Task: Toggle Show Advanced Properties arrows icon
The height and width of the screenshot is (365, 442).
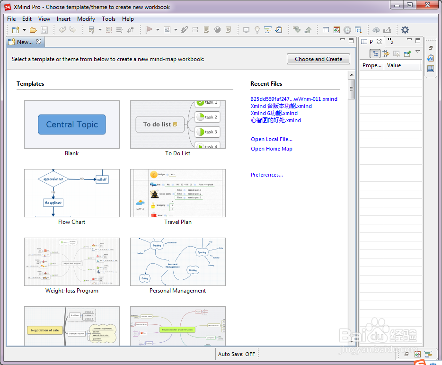Action: pyautogui.click(x=386, y=53)
